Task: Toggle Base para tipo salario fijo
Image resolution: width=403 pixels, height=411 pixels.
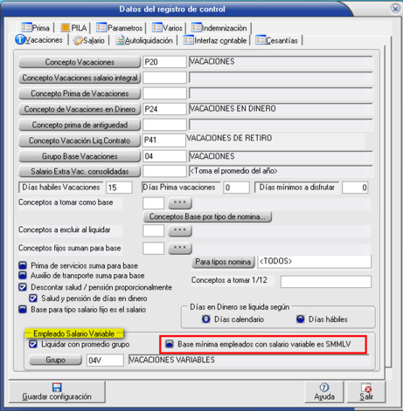Action: (x=23, y=309)
